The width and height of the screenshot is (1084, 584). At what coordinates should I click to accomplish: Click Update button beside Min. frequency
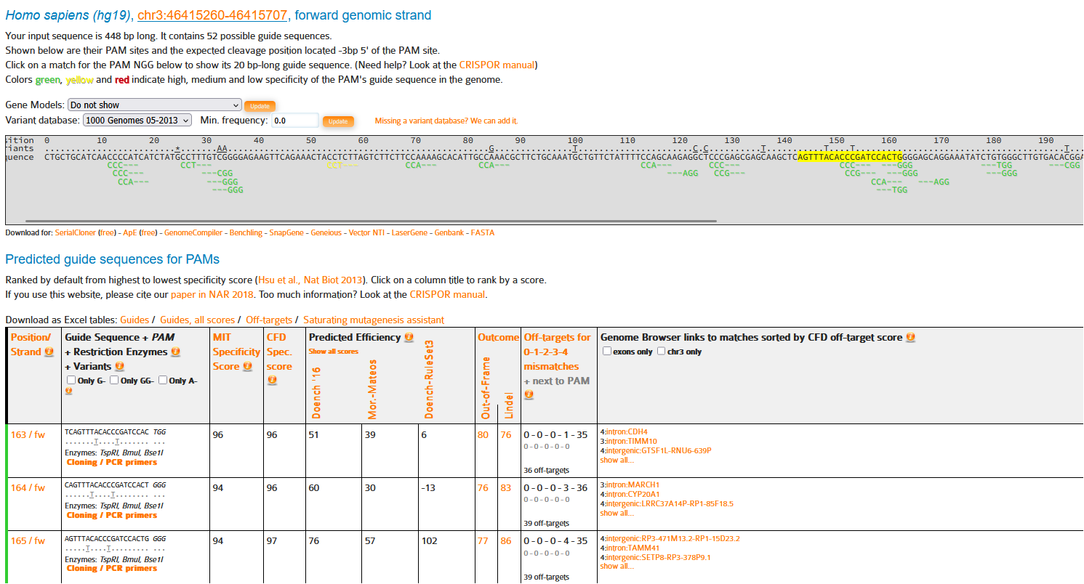[x=338, y=121]
